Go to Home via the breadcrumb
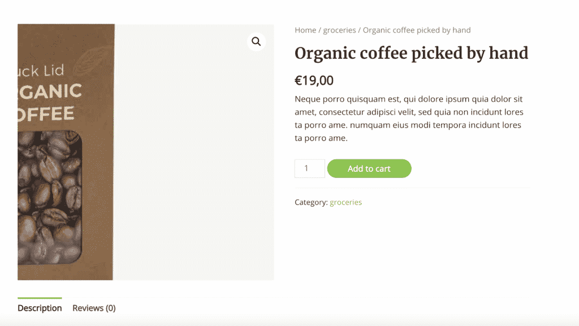579x326 pixels. click(x=305, y=30)
